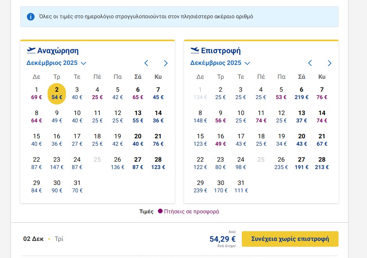The image size is (367, 258).
Task: Go to previous month in Επιστροφή calendar
Action: tap(310, 63)
